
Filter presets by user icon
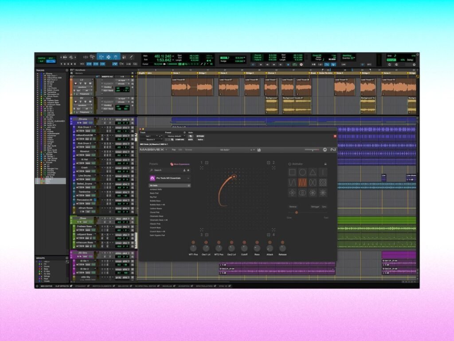point(184,170)
